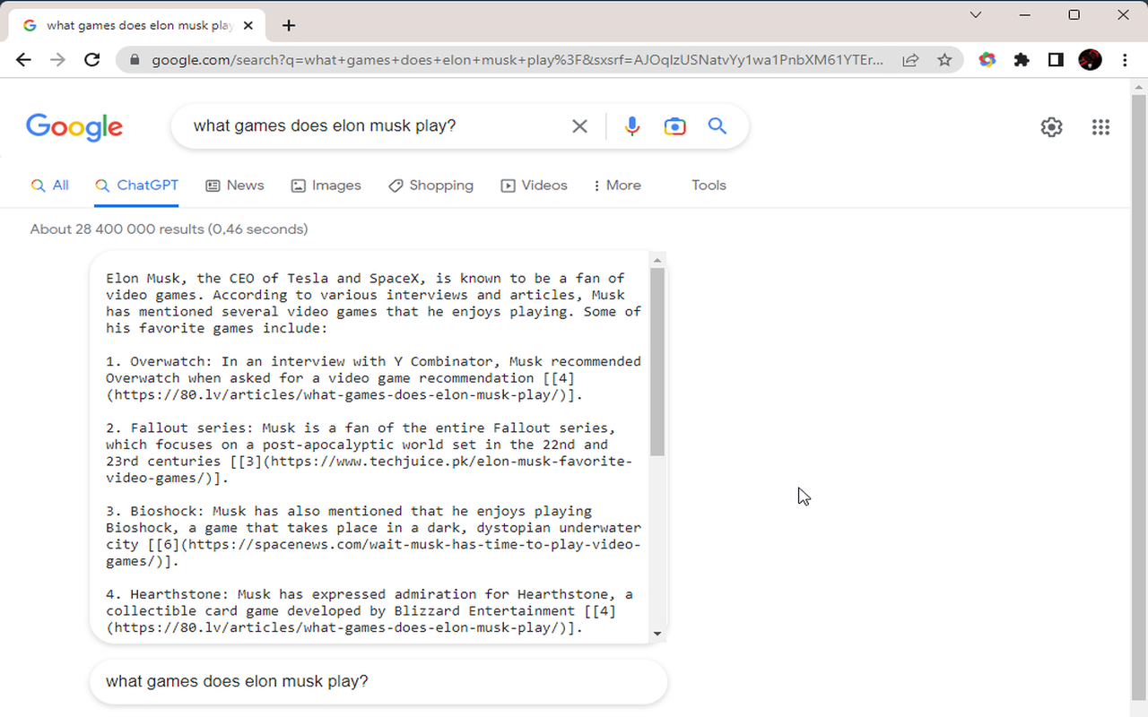Go back to the previous page
Image resolution: width=1148 pixels, height=717 pixels.
click(24, 60)
